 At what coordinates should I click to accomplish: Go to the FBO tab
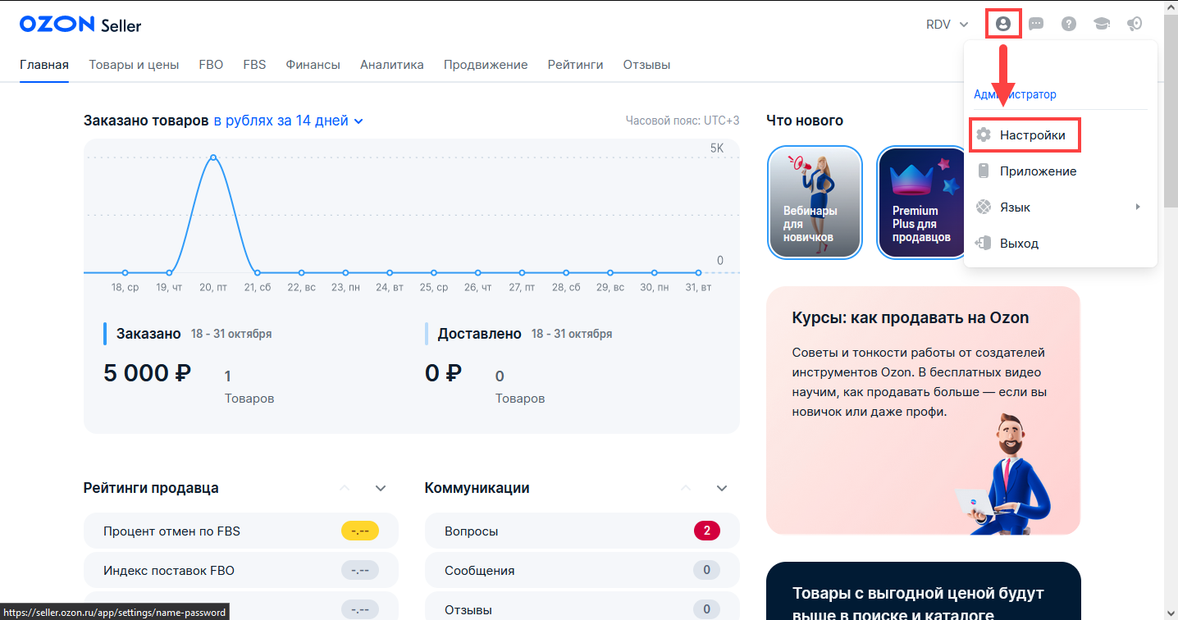[211, 65]
